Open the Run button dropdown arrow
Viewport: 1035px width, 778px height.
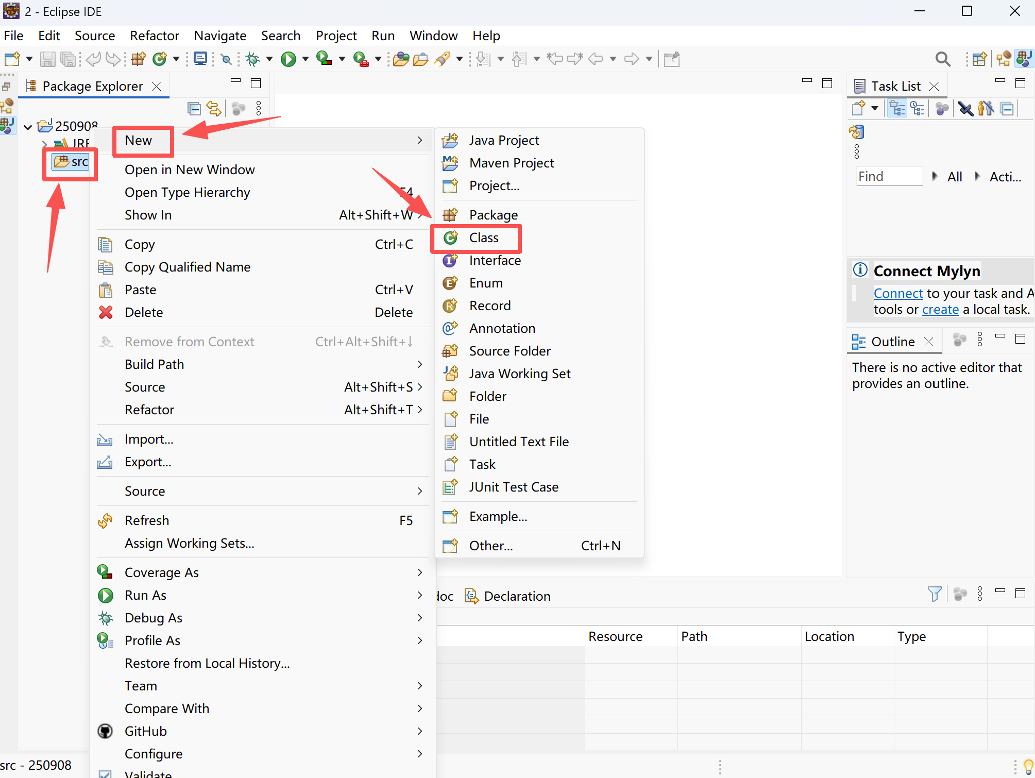[306, 59]
